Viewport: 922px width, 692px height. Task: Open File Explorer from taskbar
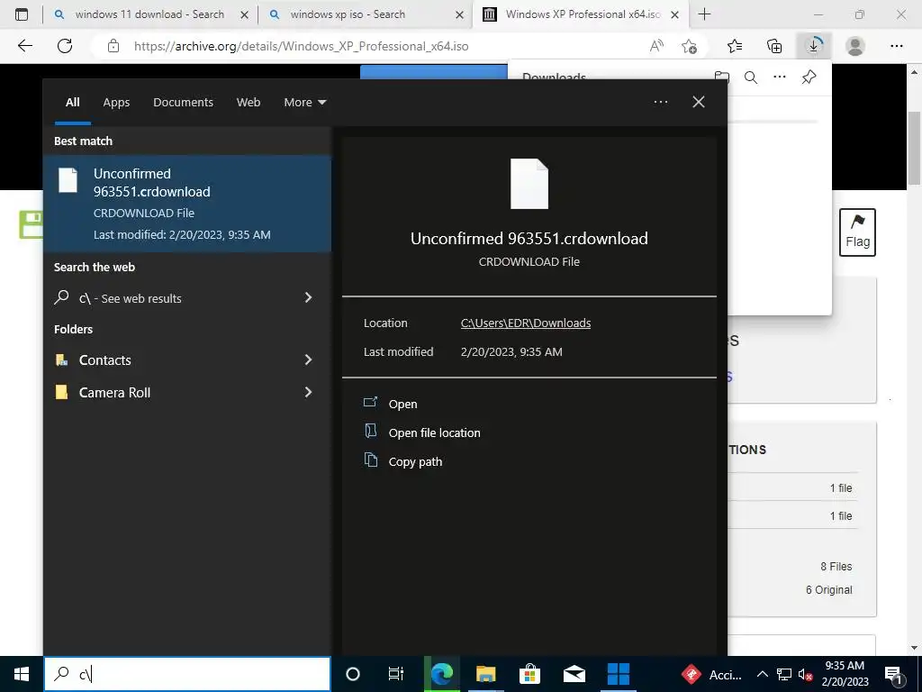(x=485, y=674)
